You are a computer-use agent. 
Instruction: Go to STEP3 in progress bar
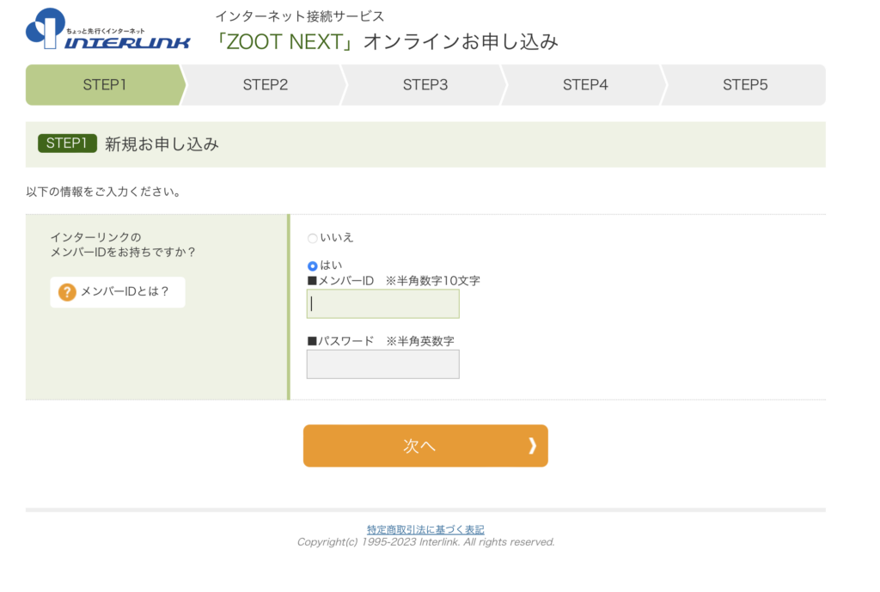425,85
